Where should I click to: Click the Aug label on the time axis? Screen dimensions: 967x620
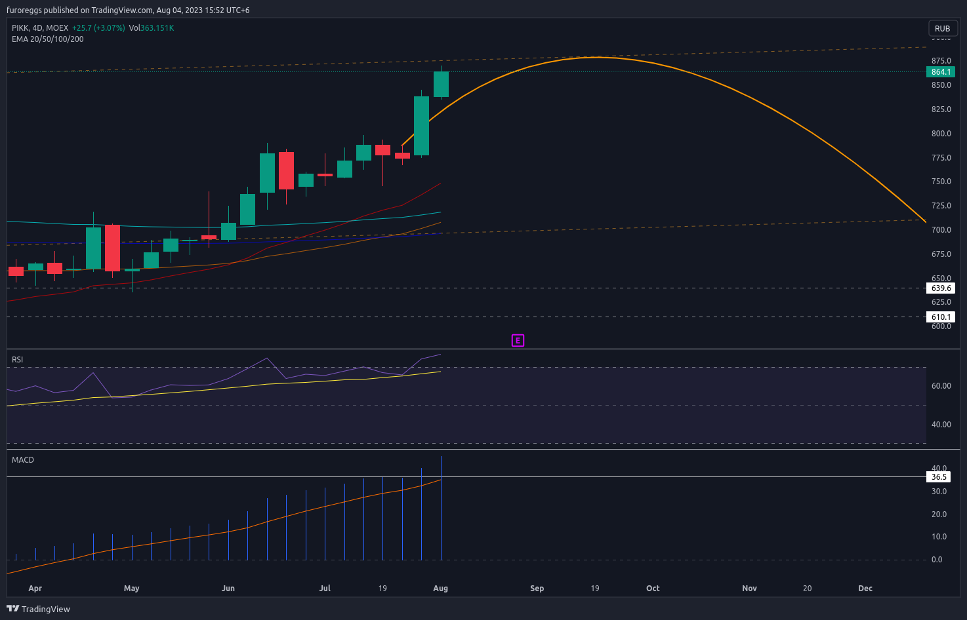pos(441,589)
